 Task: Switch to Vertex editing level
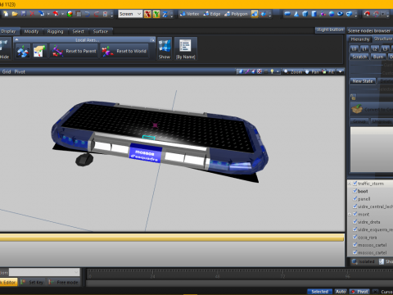coord(190,14)
